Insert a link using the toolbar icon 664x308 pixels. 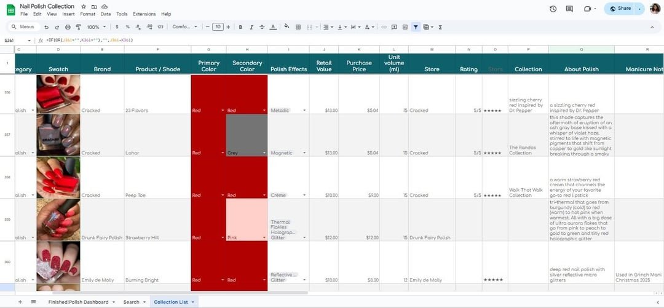(384, 27)
